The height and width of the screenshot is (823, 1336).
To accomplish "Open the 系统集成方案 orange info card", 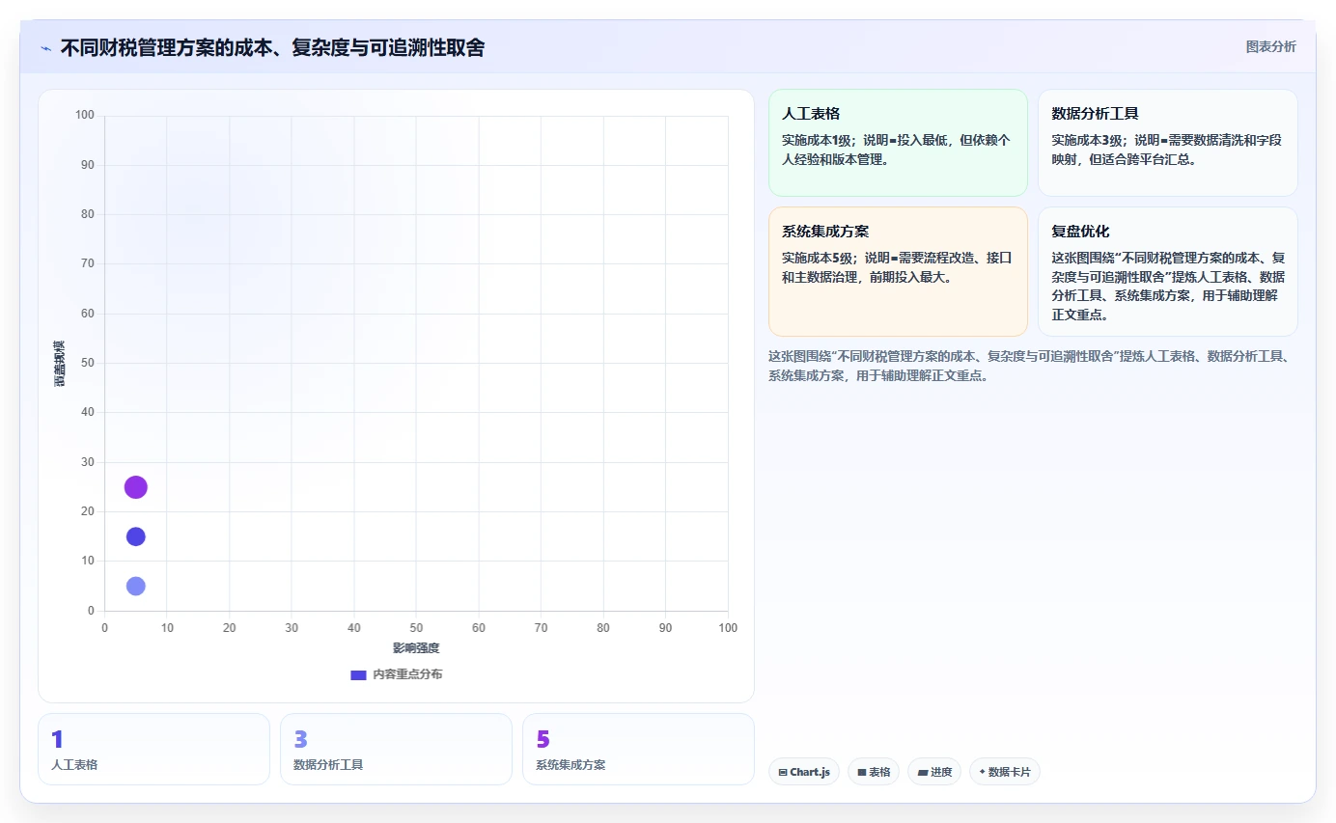I will click(898, 271).
